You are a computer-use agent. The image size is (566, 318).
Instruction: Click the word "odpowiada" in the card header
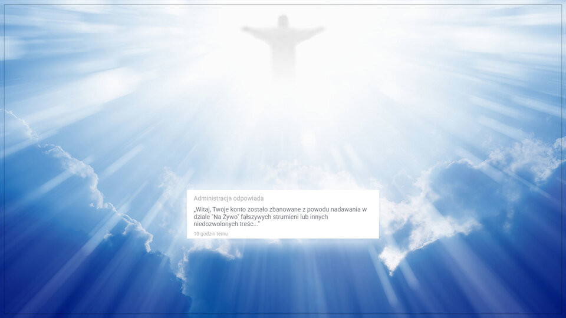pyautogui.click(x=250, y=198)
